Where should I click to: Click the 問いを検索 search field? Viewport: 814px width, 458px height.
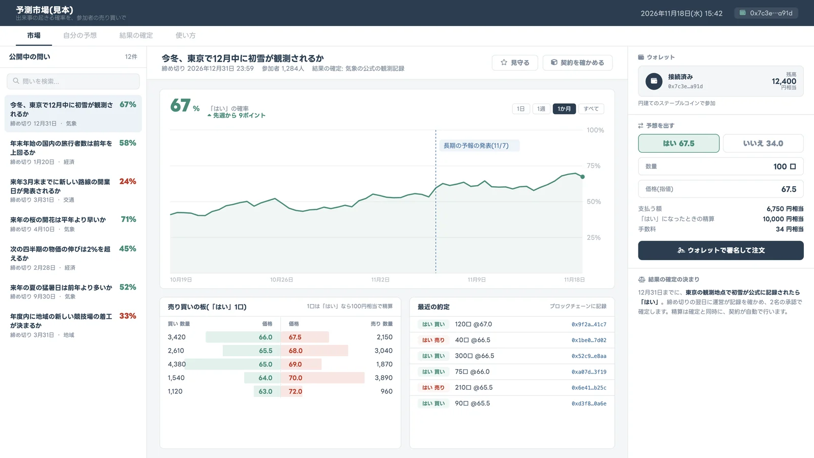tap(73, 81)
